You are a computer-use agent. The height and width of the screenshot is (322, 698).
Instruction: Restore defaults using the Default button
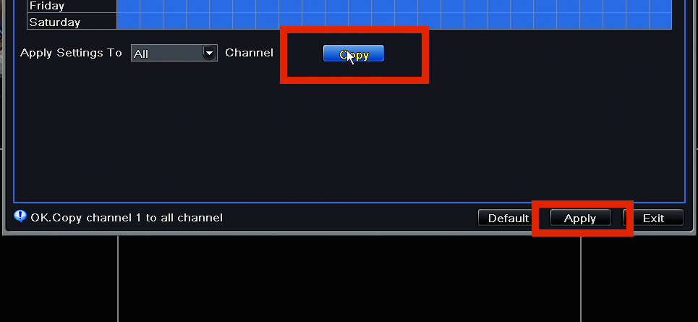coord(508,218)
